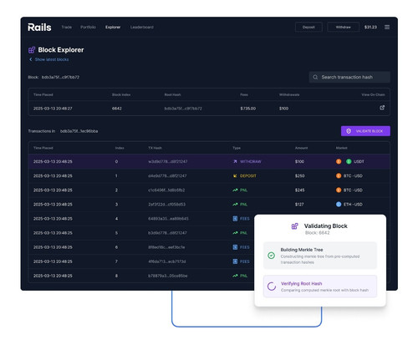Image resolution: width=418 pixels, height=345 pixels.
Task: Click the Rails logo
Action: point(39,28)
